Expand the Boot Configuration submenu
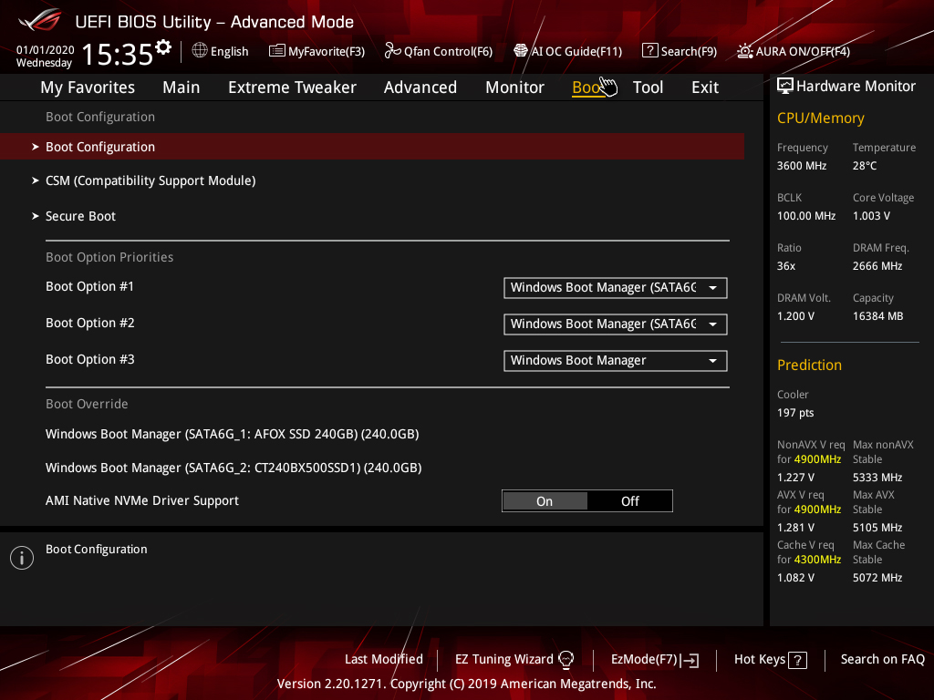 [x=372, y=147]
